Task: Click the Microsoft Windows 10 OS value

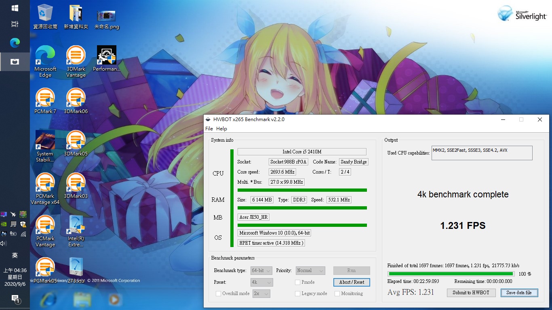Action: (x=274, y=233)
